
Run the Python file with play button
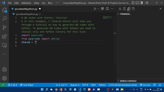tap(95, 9)
